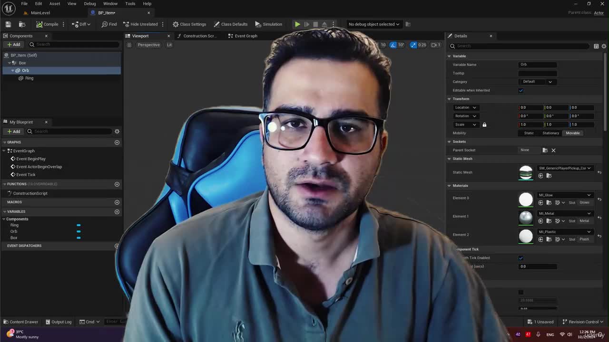The image size is (609, 342).
Task: Switch to the Construction Script tab
Action: coord(196,36)
